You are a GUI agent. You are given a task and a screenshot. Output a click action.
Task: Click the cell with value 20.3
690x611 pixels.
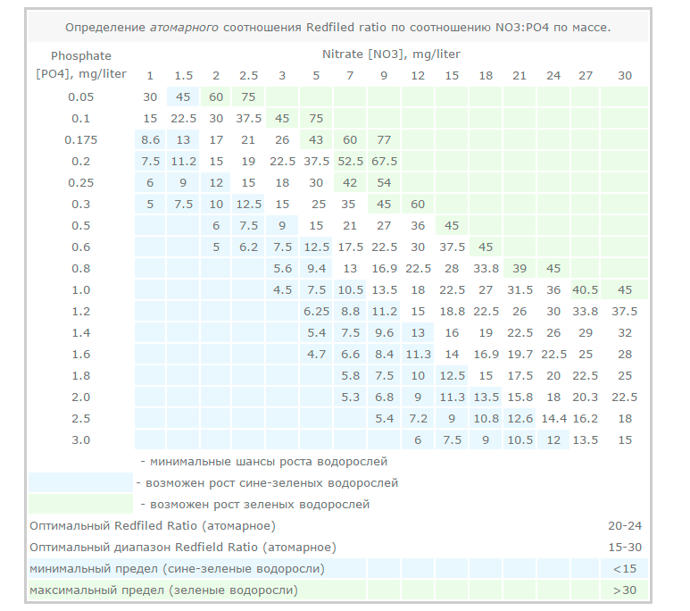tap(586, 397)
